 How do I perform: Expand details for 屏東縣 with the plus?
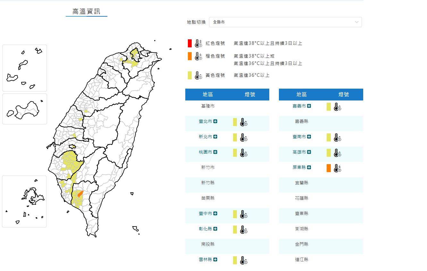(x=309, y=168)
